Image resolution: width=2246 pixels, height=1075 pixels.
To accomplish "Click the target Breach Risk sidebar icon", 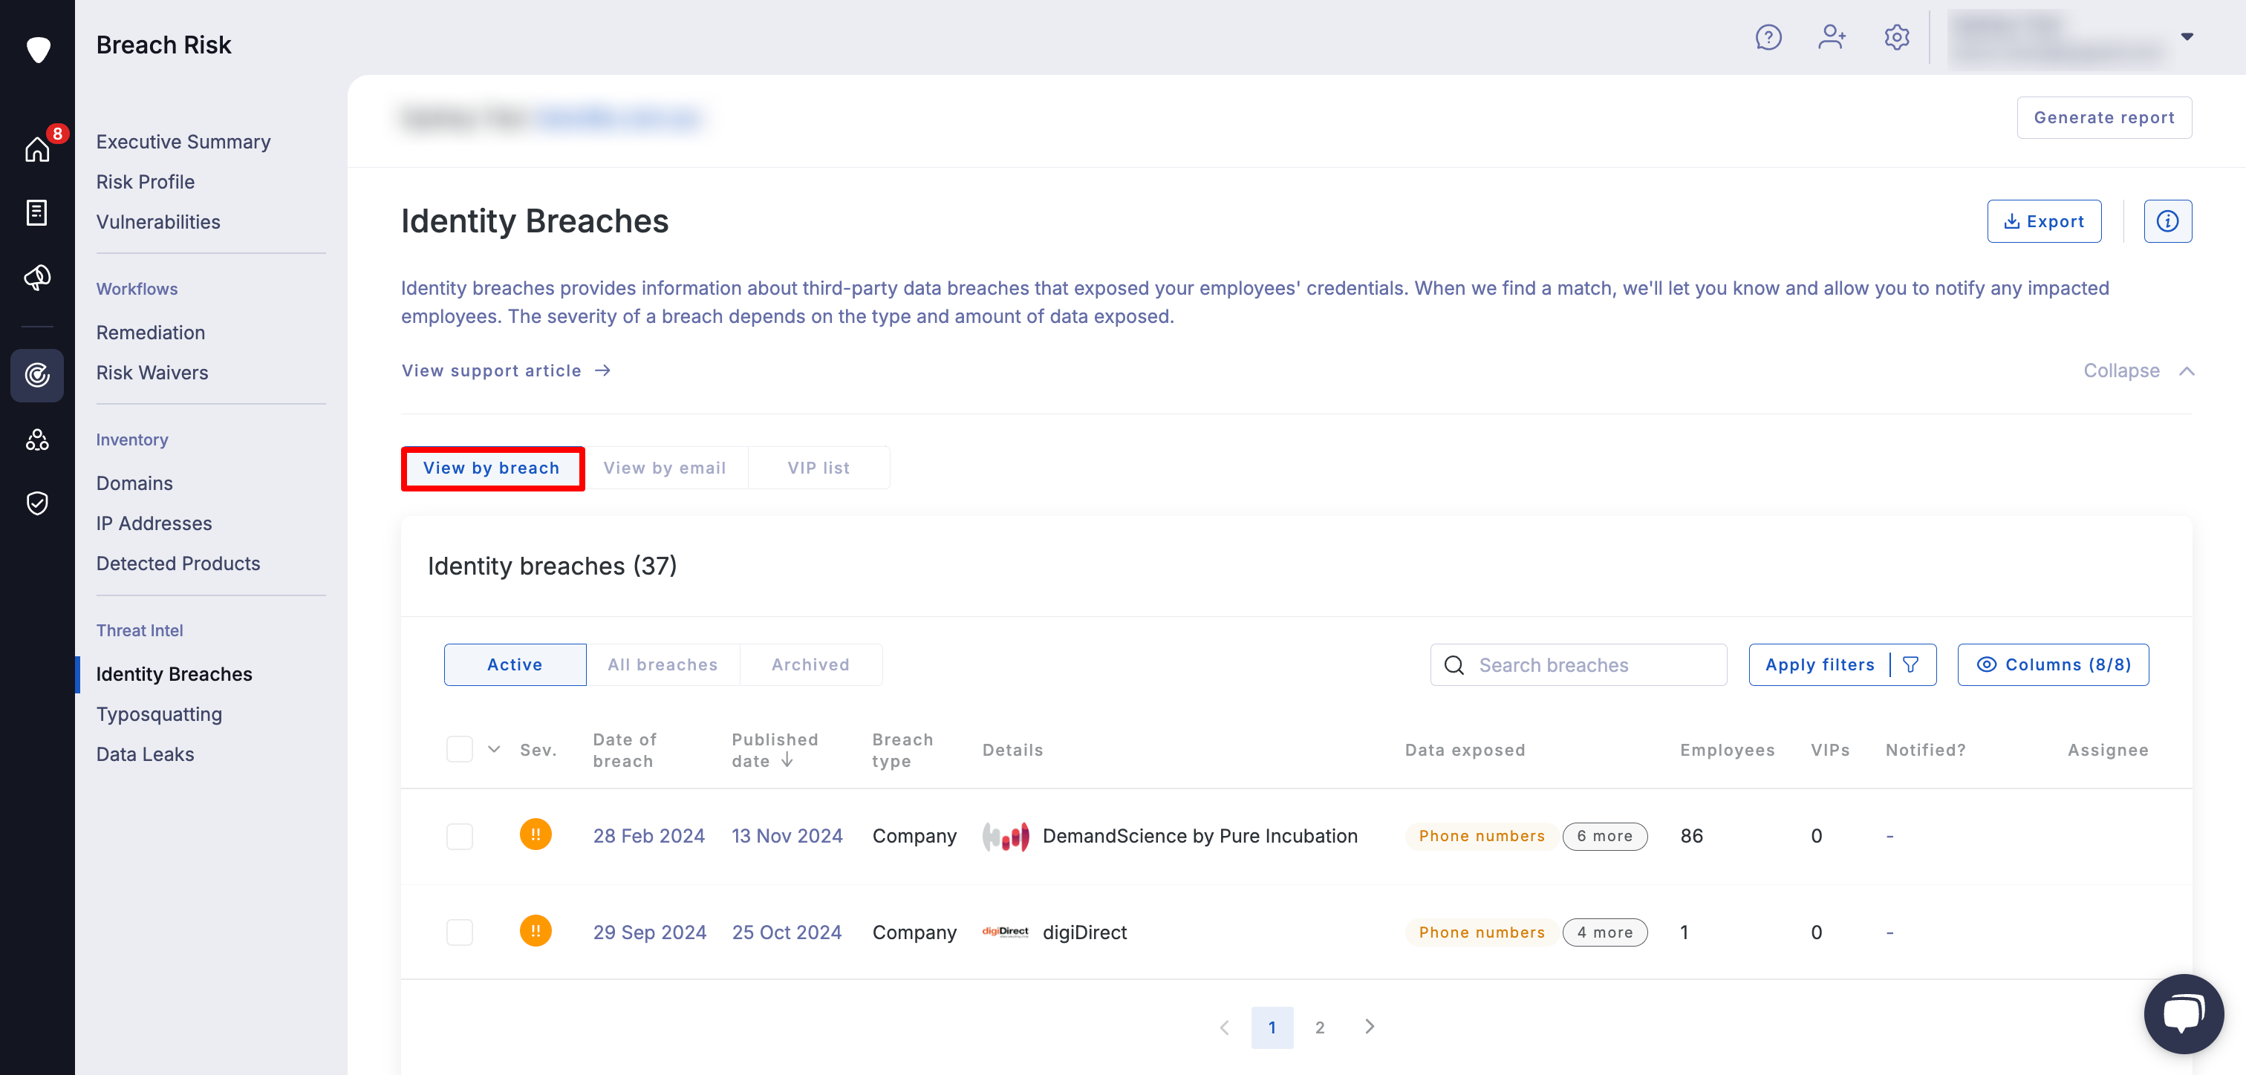I will click(37, 376).
